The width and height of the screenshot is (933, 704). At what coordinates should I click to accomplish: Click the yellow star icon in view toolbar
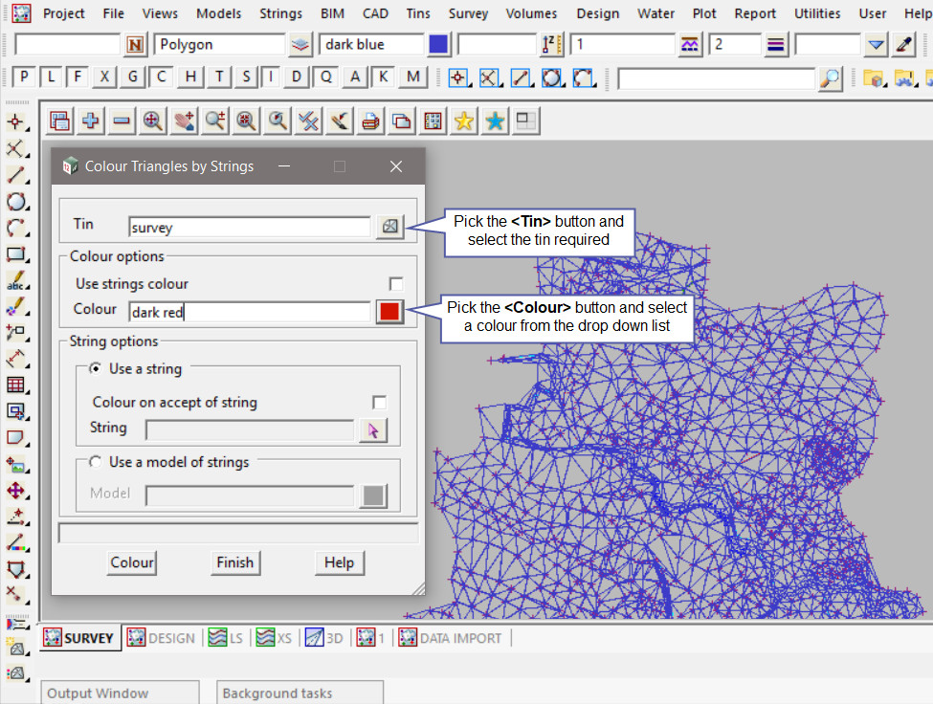click(464, 121)
